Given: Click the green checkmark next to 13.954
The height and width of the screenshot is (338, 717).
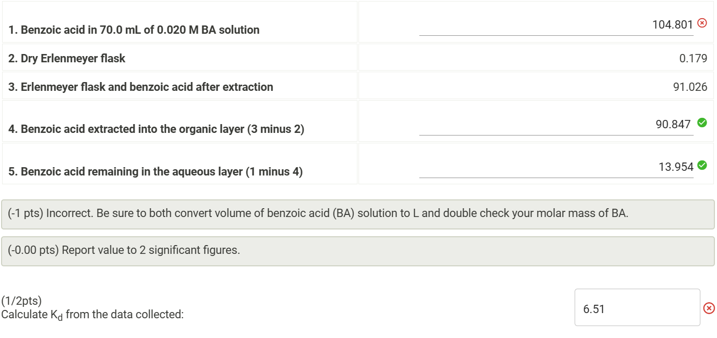Looking at the screenshot, I should click(702, 166).
